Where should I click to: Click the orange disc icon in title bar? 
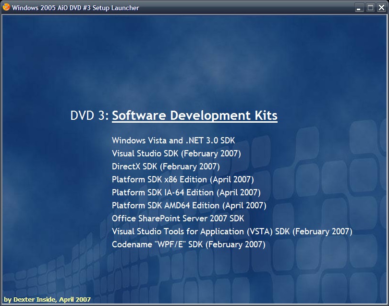(6, 7)
